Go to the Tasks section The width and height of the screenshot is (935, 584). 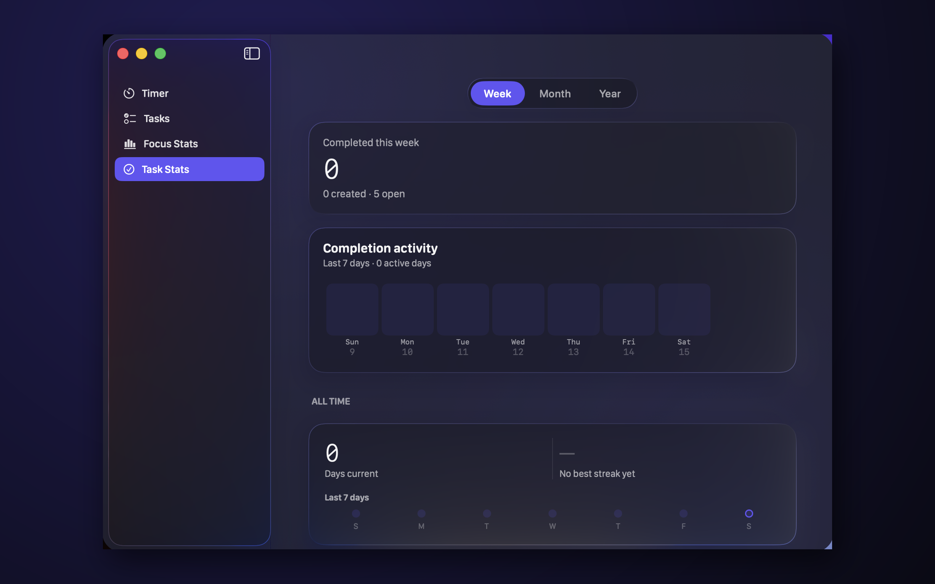189,118
